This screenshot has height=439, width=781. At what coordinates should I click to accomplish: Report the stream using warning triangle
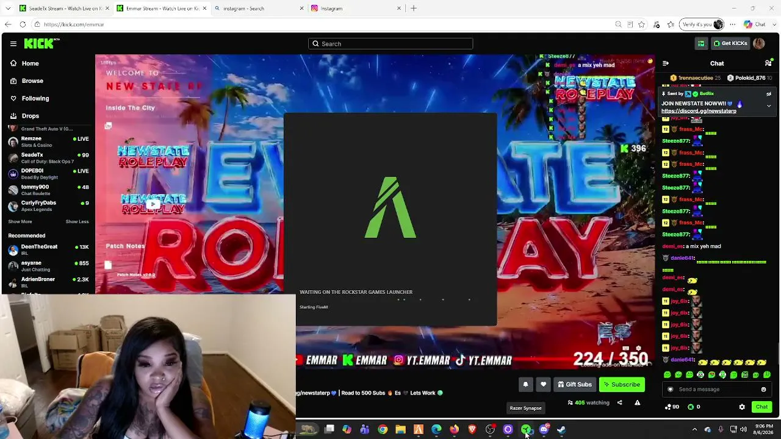[637, 402]
